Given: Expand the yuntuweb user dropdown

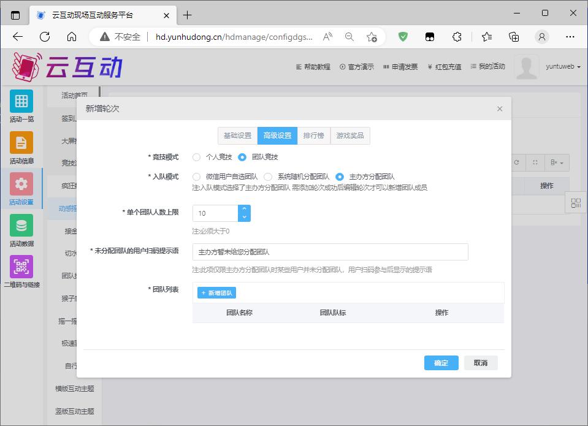Looking at the screenshot, I should [563, 67].
